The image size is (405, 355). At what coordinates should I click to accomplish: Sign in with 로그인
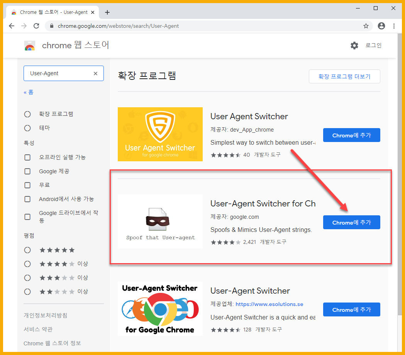point(373,45)
